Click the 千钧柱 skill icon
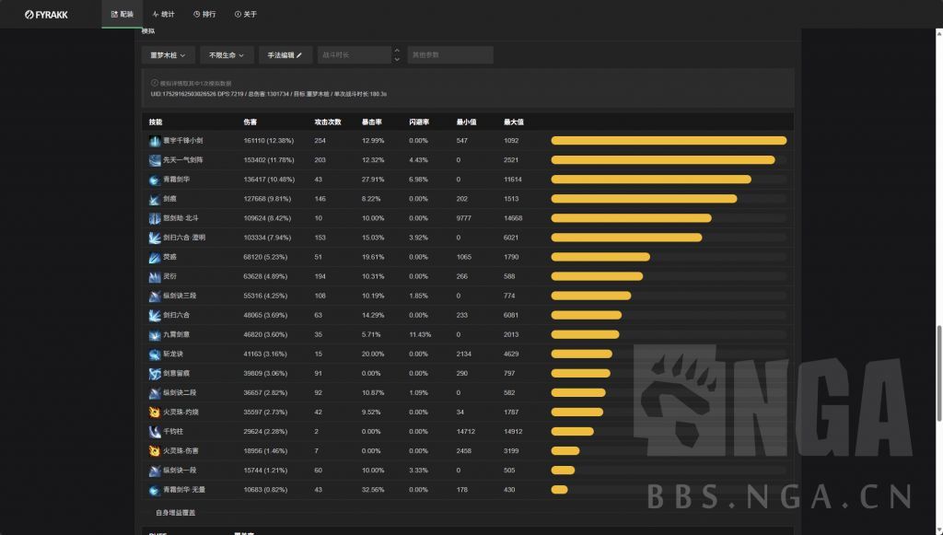Screen dimensions: 943x535 (155, 431)
